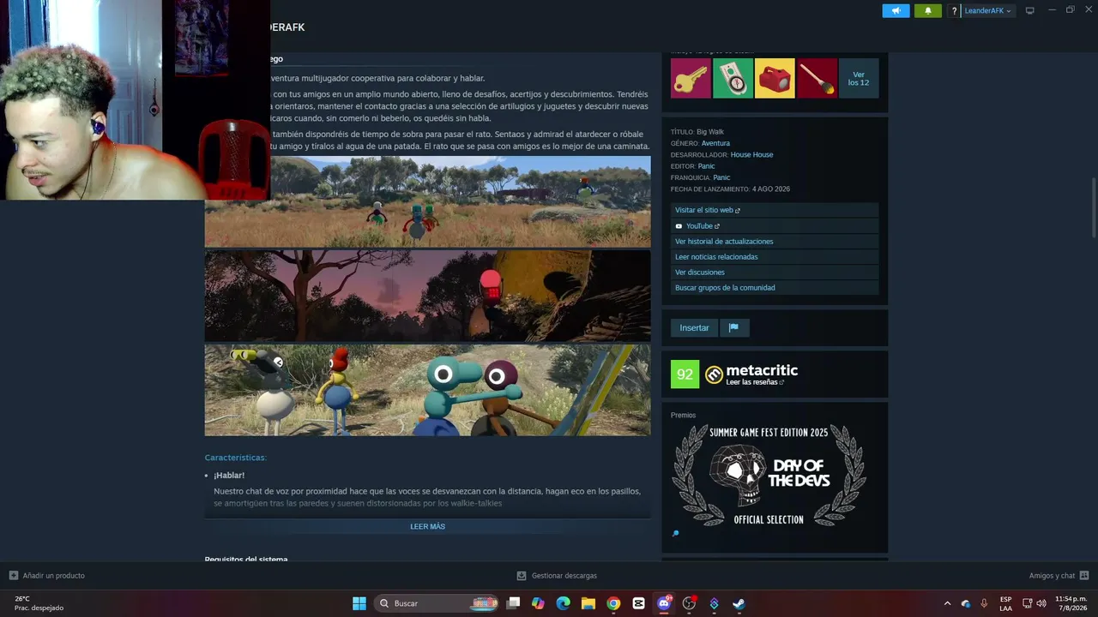Viewport: 1098px width, 617px height.
Task: Expand description with LEER MÁS
Action: point(427,526)
